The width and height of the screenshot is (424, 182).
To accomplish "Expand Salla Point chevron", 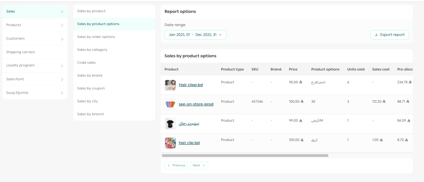I will [62, 79].
